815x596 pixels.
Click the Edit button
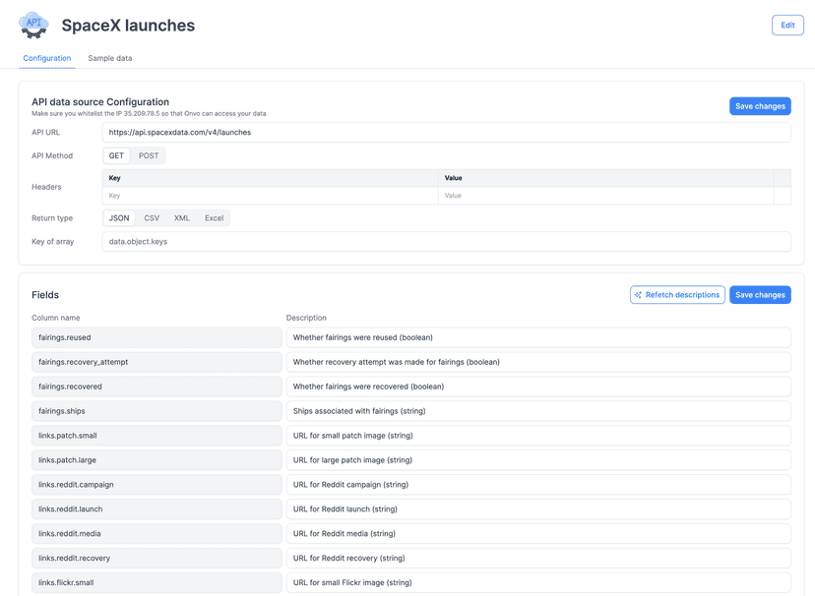786,25
